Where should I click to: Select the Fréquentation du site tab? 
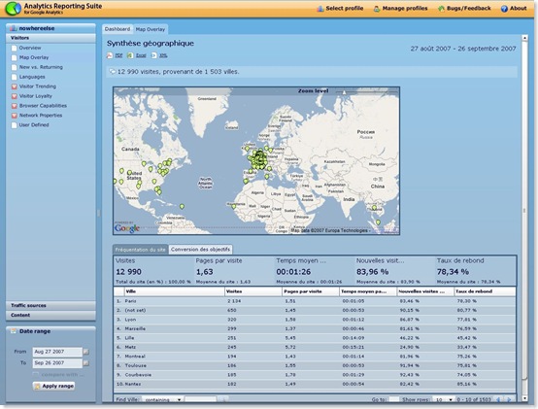(141, 250)
